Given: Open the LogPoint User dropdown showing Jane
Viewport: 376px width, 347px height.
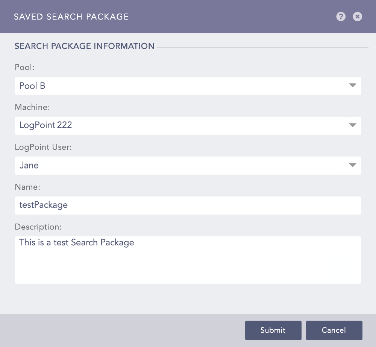Looking at the screenshot, I should tap(188, 165).
